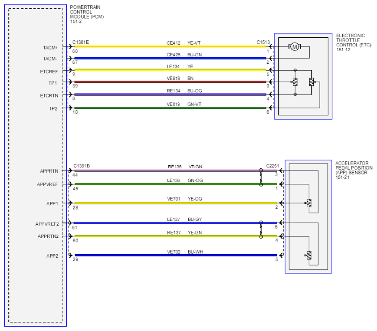Image resolution: width=377 pixels, height=331 pixels.
Task: Click the brown VE818 wire
Action: 170,82
